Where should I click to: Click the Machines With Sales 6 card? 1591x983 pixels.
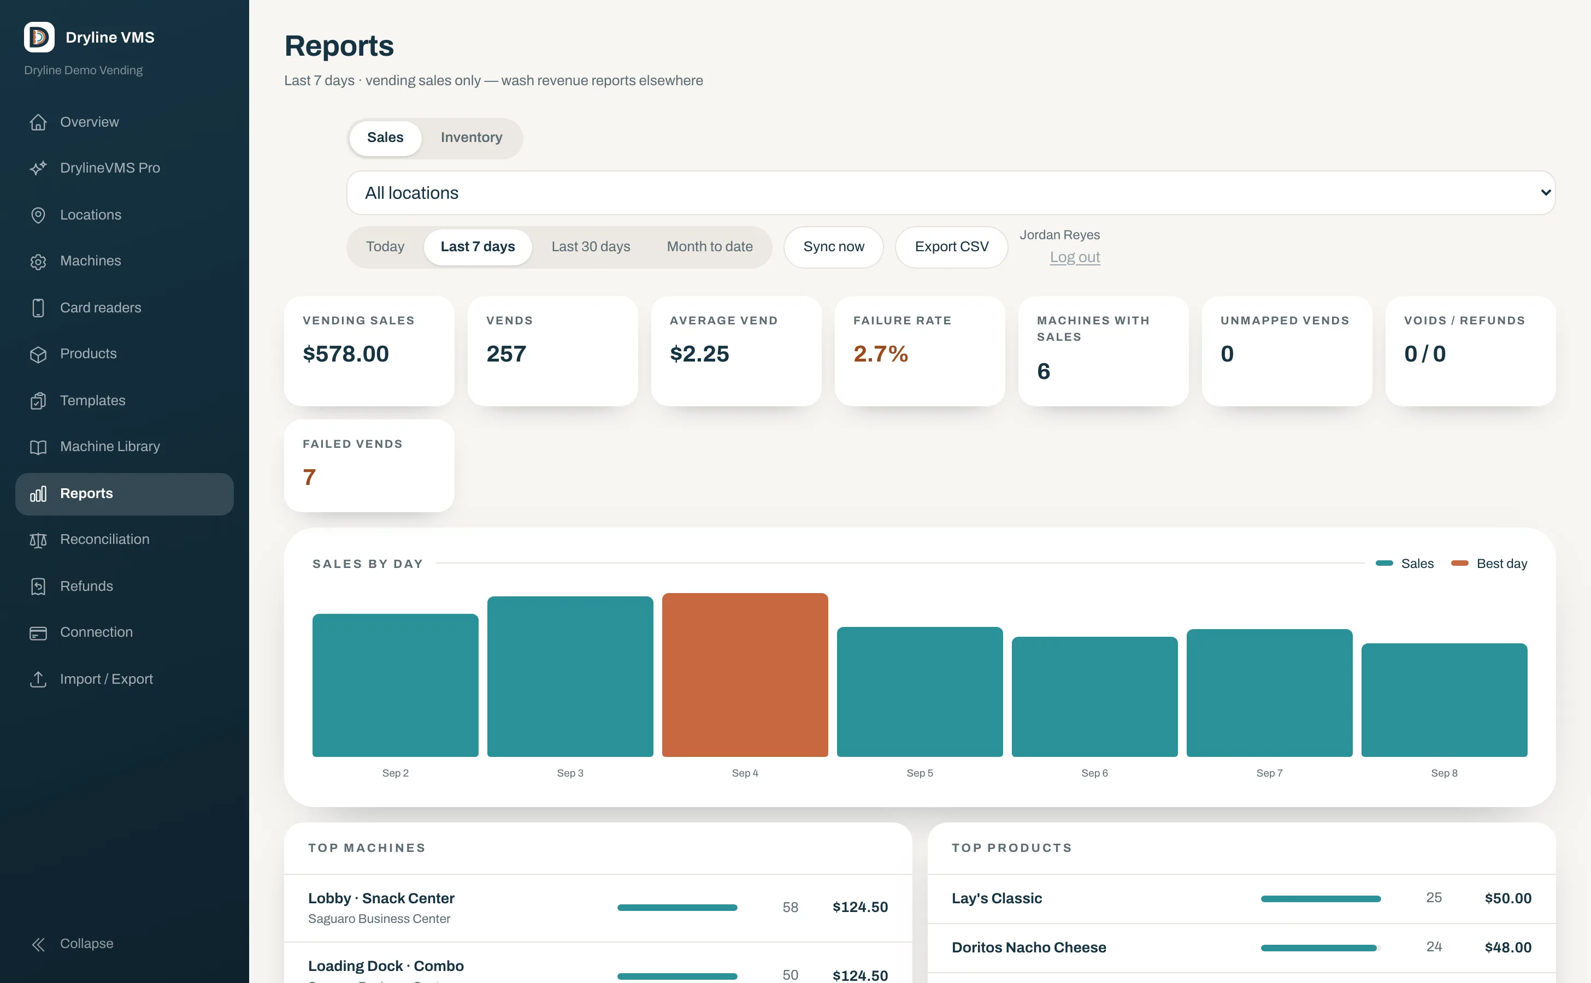tap(1103, 351)
